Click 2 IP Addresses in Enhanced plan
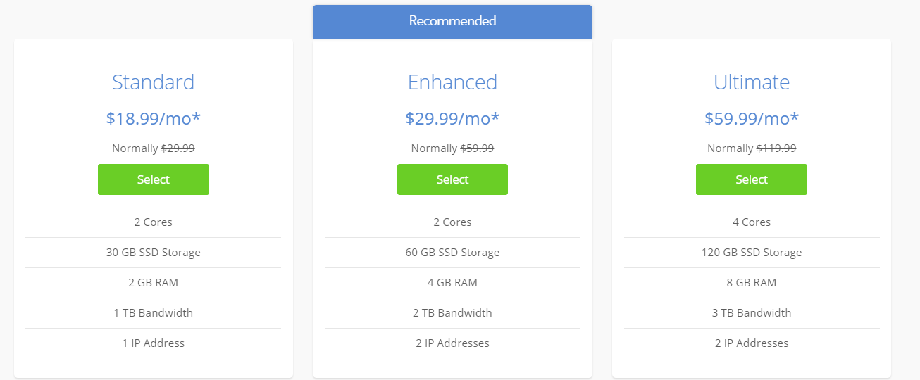 tap(452, 343)
